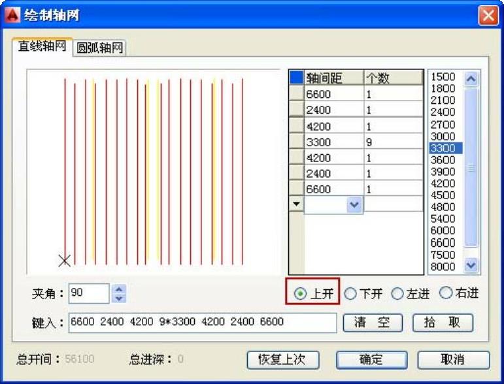The height and width of the screenshot is (384, 504).
Task: Choose 4500 in the spacing list
Action: (443, 195)
